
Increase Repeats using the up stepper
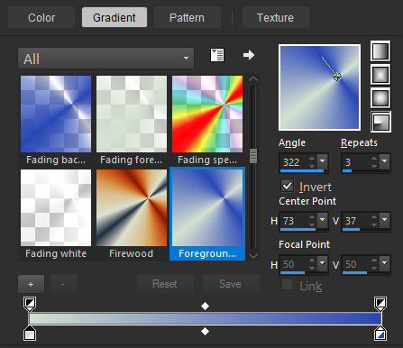(x=374, y=159)
